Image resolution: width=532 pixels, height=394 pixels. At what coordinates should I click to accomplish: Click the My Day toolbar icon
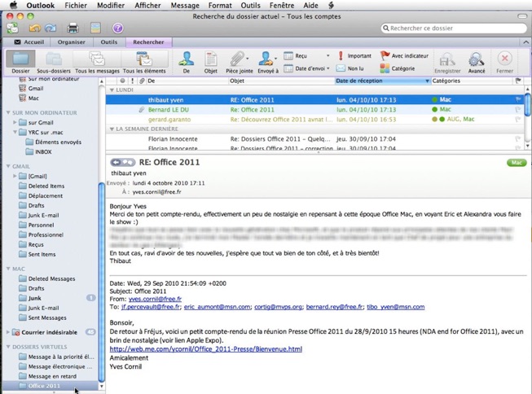coord(95,28)
